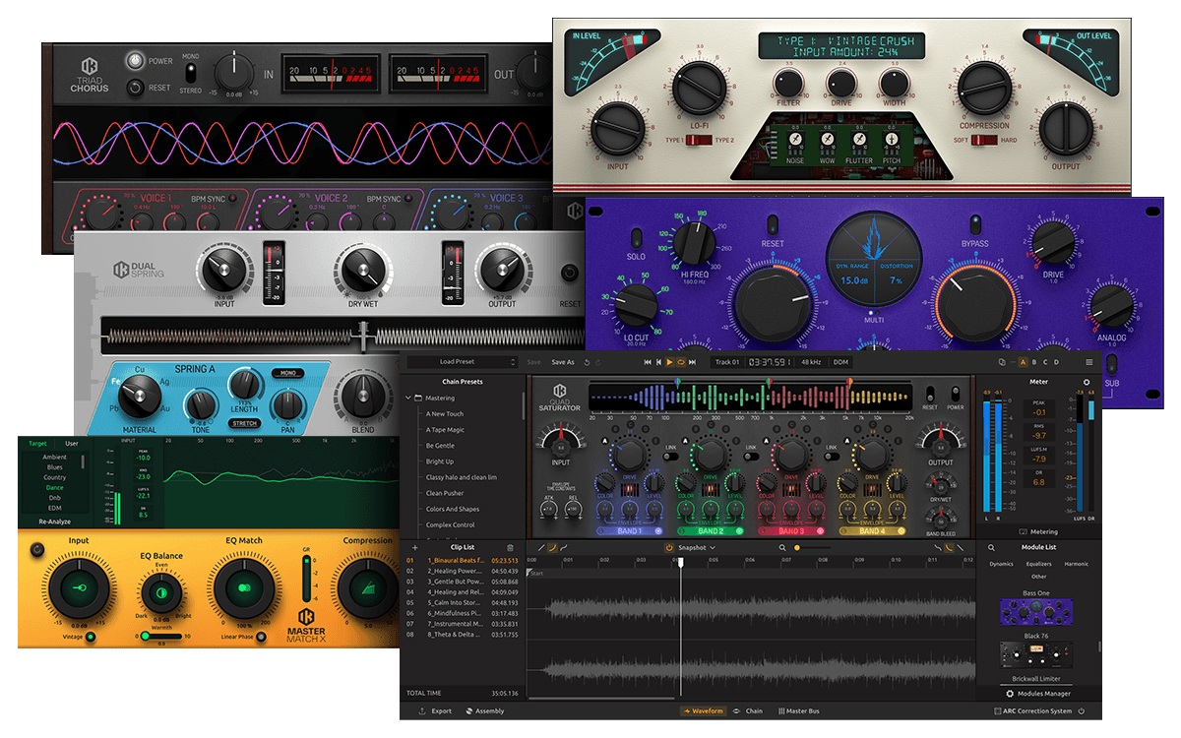This screenshot has width=1181, height=738.
Task: Toggle the loop button in the transport bar
Action: tap(681, 362)
